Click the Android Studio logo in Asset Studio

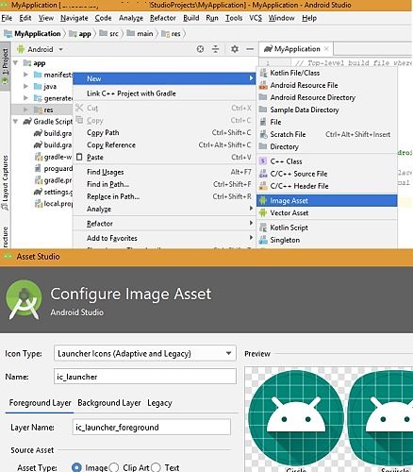tap(24, 299)
